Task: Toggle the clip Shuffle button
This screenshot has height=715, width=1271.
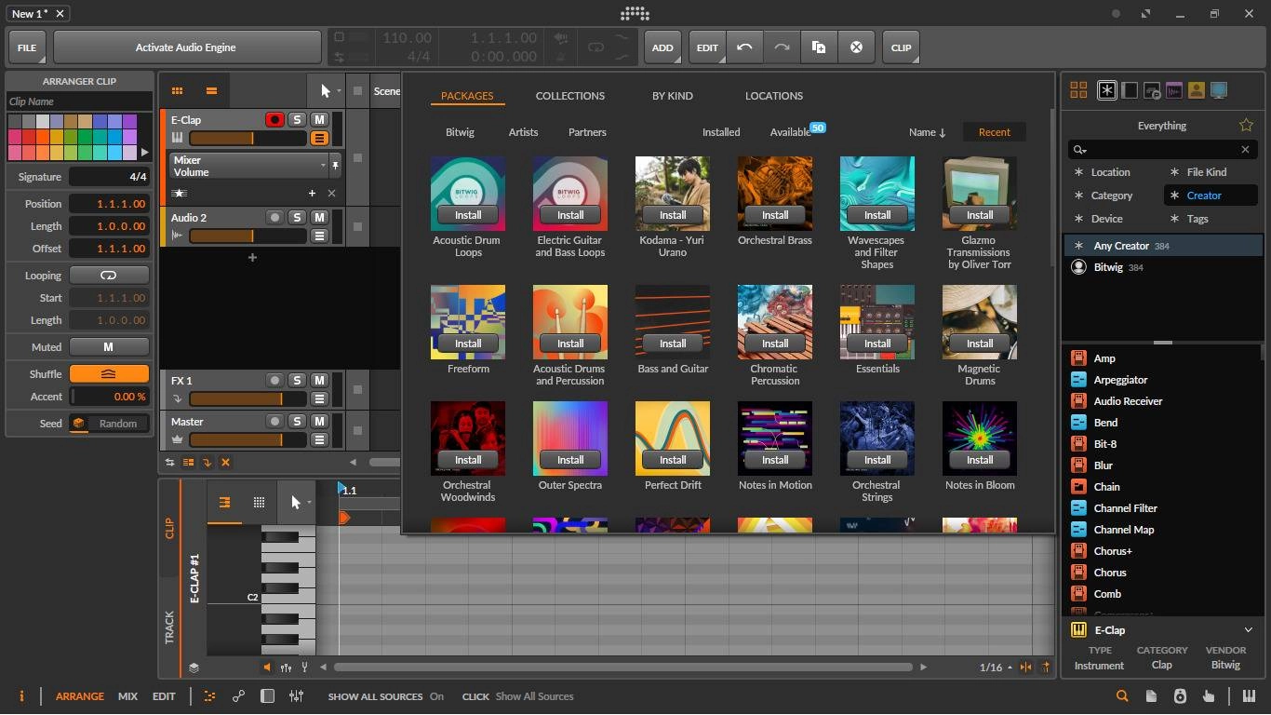Action: click(x=109, y=373)
